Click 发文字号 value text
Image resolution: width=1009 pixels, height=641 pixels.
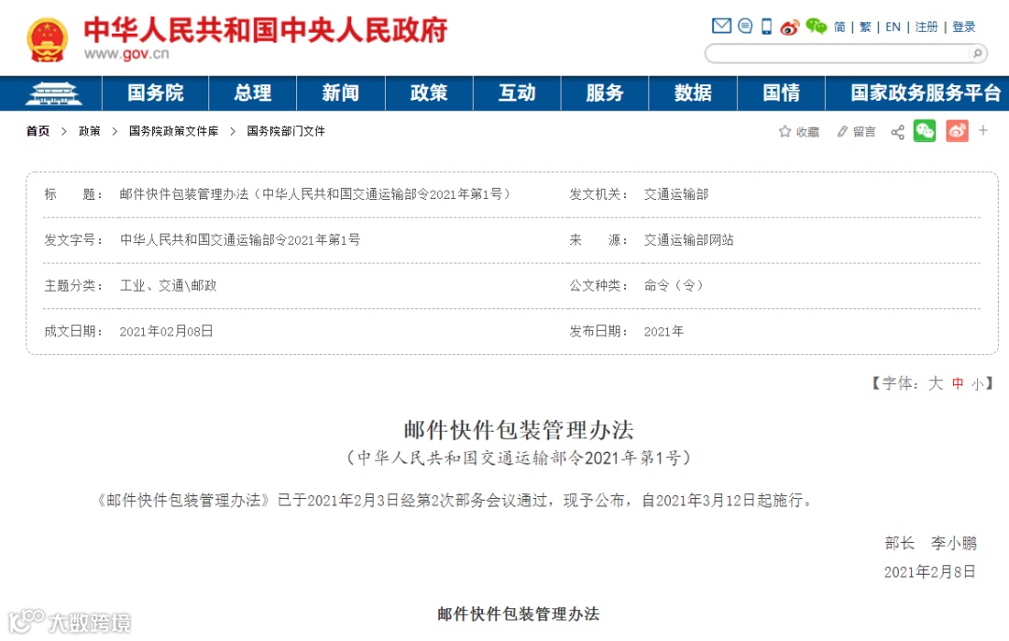240,240
